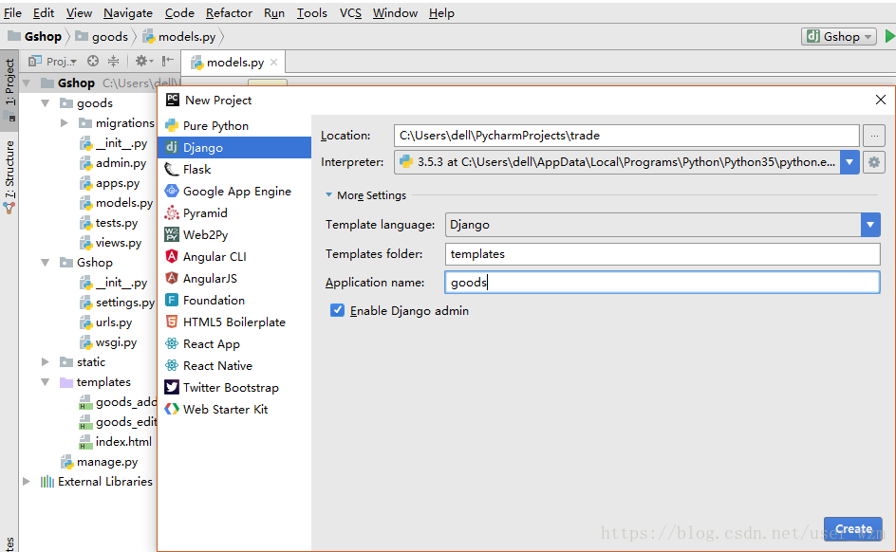Open the VCS menu
896x552 pixels.
(350, 12)
